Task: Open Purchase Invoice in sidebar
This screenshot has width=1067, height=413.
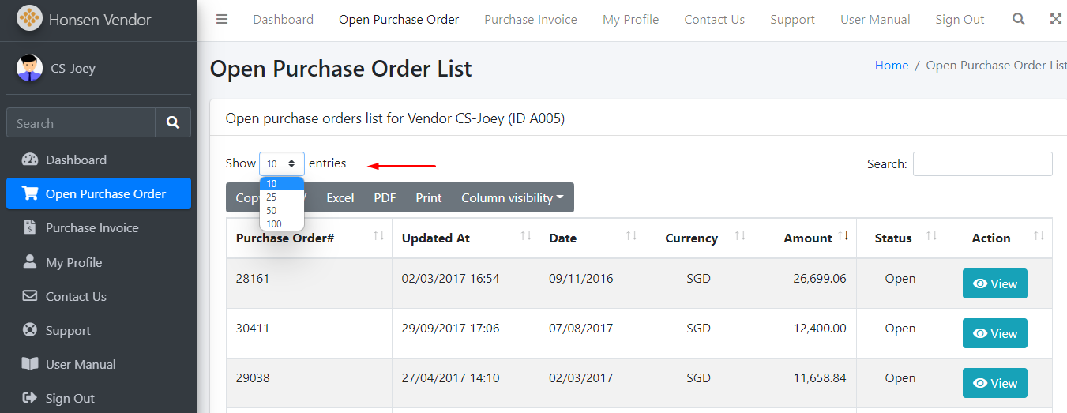Action: pos(92,227)
